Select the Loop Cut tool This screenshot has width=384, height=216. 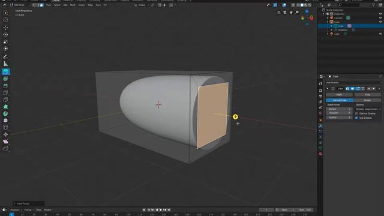click(x=5, y=93)
